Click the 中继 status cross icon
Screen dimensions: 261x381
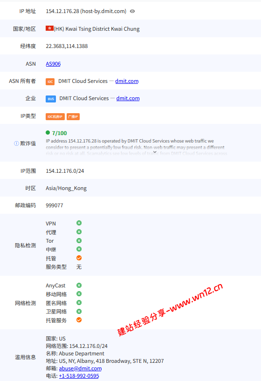coord(79,249)
